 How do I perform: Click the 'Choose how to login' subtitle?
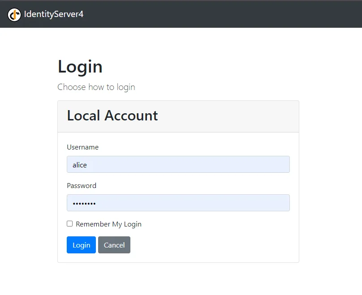coord(96,87)
